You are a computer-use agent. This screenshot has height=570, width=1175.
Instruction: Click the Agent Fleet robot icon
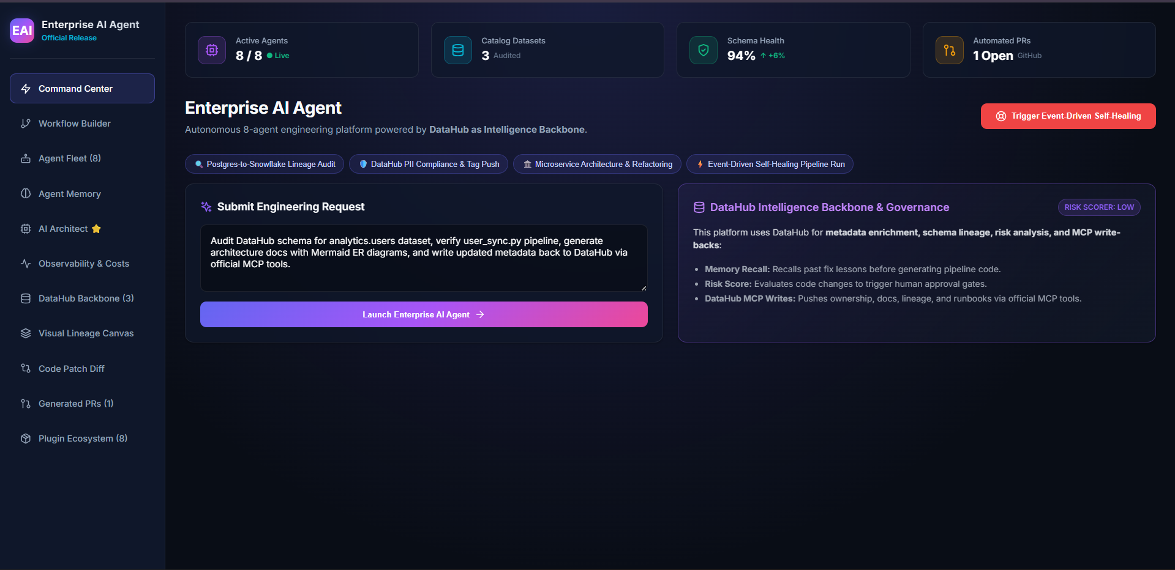point(26,158)
